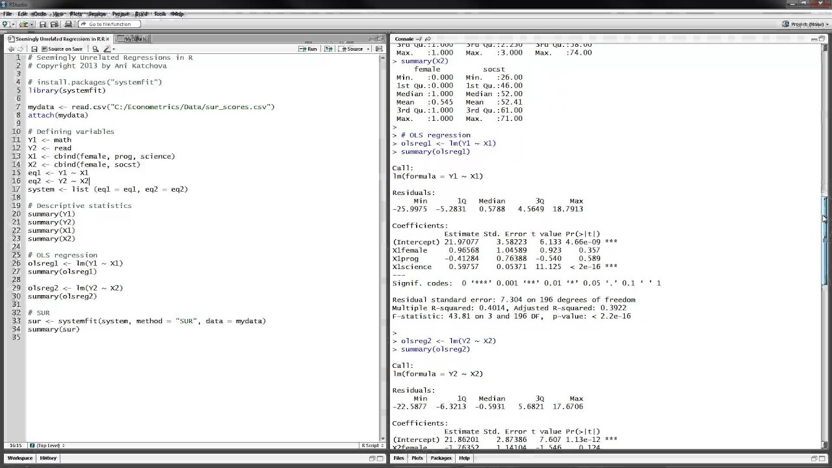Click the compile notebook icon in editor toolbar

pos(379,49)
